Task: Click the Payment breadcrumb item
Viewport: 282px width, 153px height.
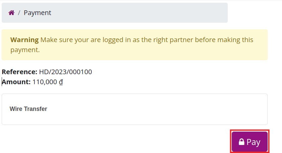Action: click(x=38, y=13)
